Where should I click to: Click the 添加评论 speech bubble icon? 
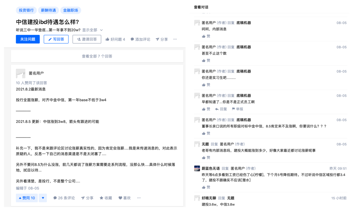click(x=132, y=40)
